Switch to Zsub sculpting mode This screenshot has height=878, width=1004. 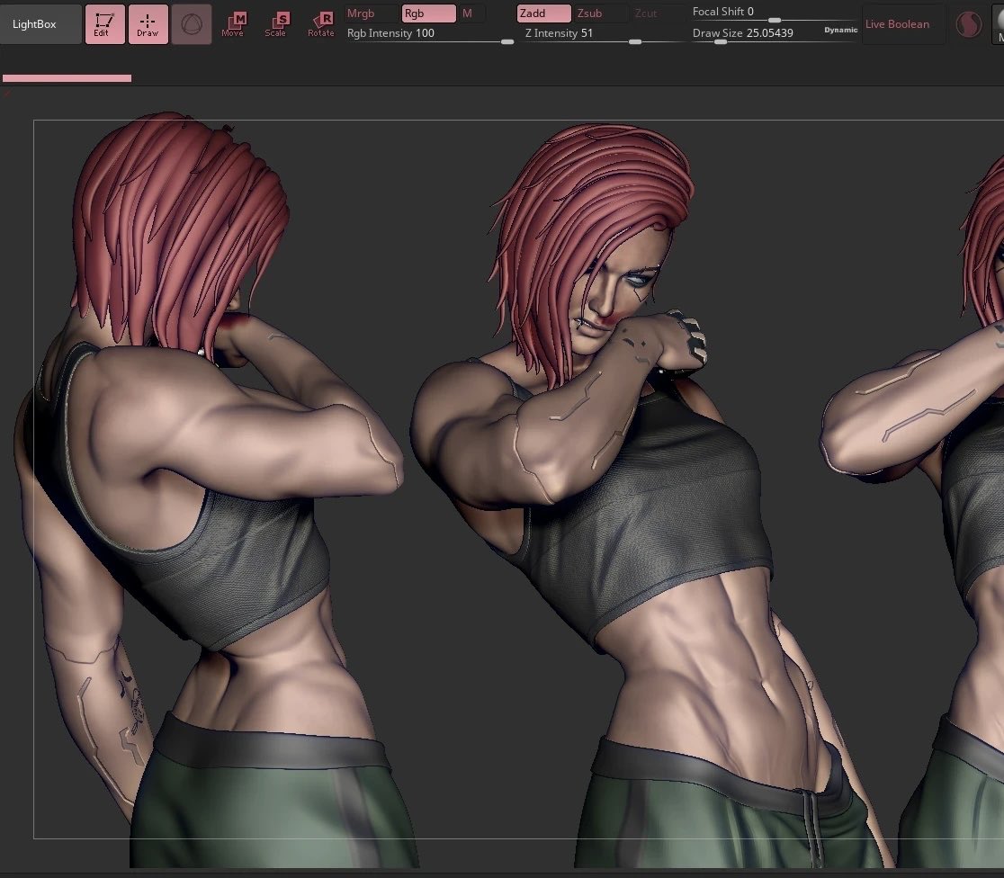pyautogui.click(x=599, y=13)
